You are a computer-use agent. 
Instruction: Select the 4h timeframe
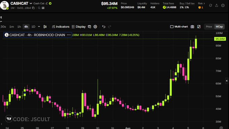26,27
